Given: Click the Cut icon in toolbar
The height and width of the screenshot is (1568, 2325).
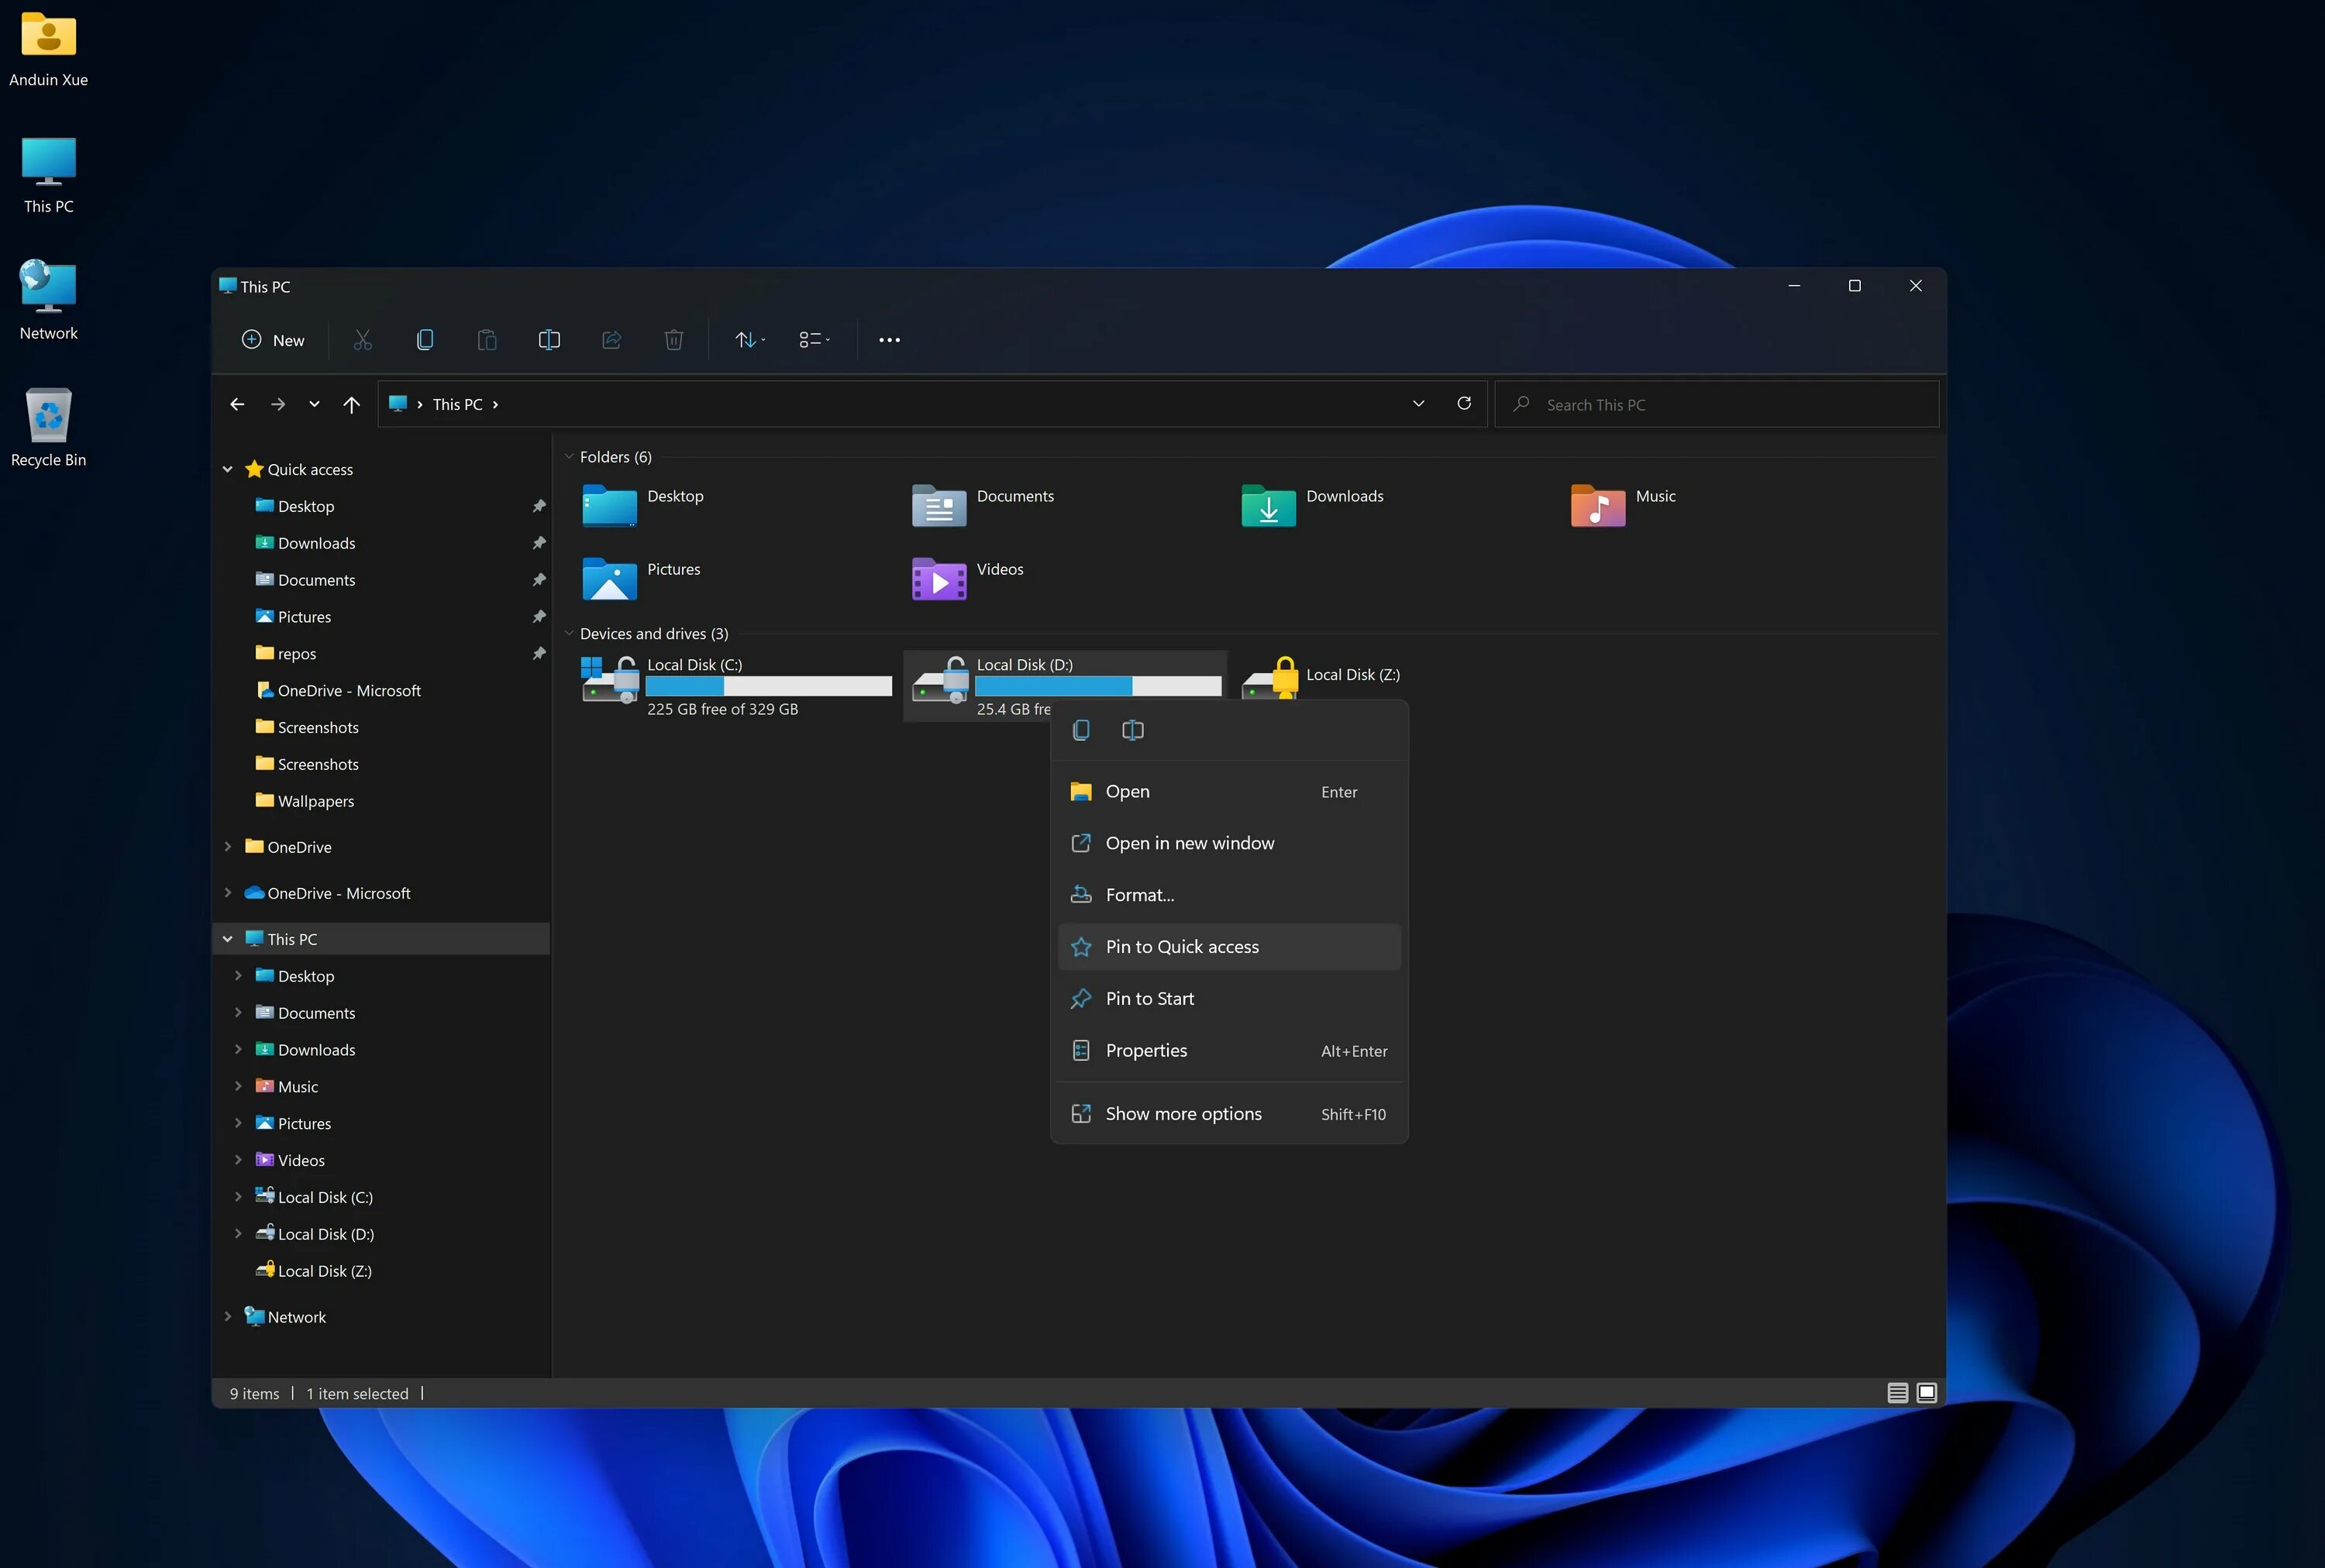Looking at the screenshot, I should click(x=364, y=339).
